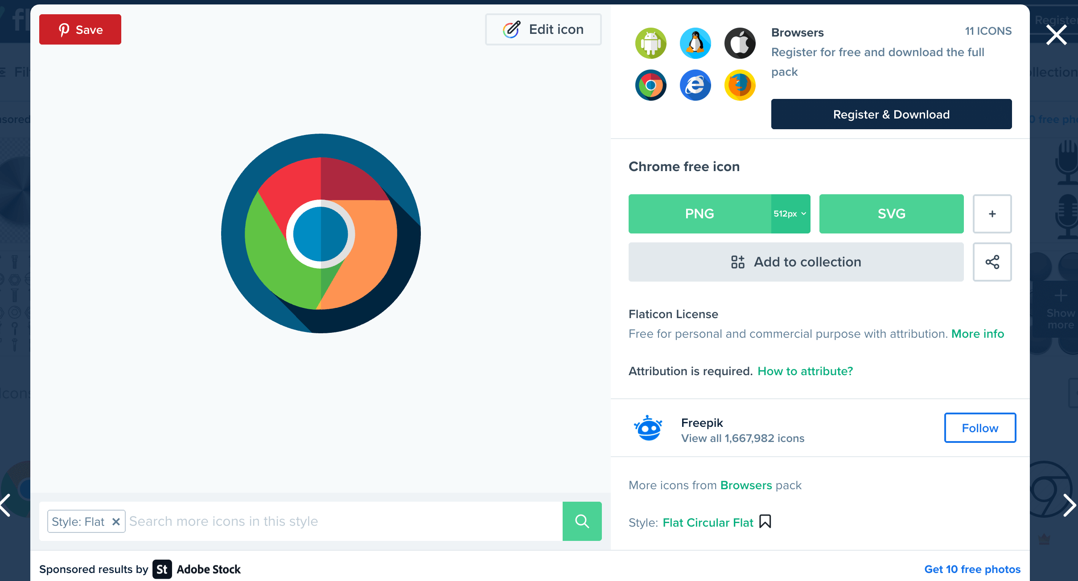Save icon to Pinterest

pos(80,29)
